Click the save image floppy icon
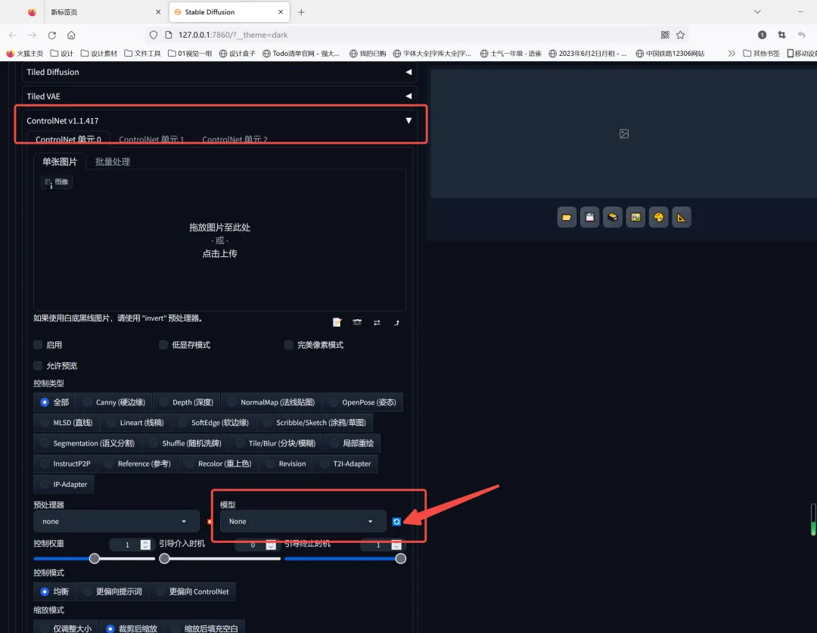 (590, 217)
